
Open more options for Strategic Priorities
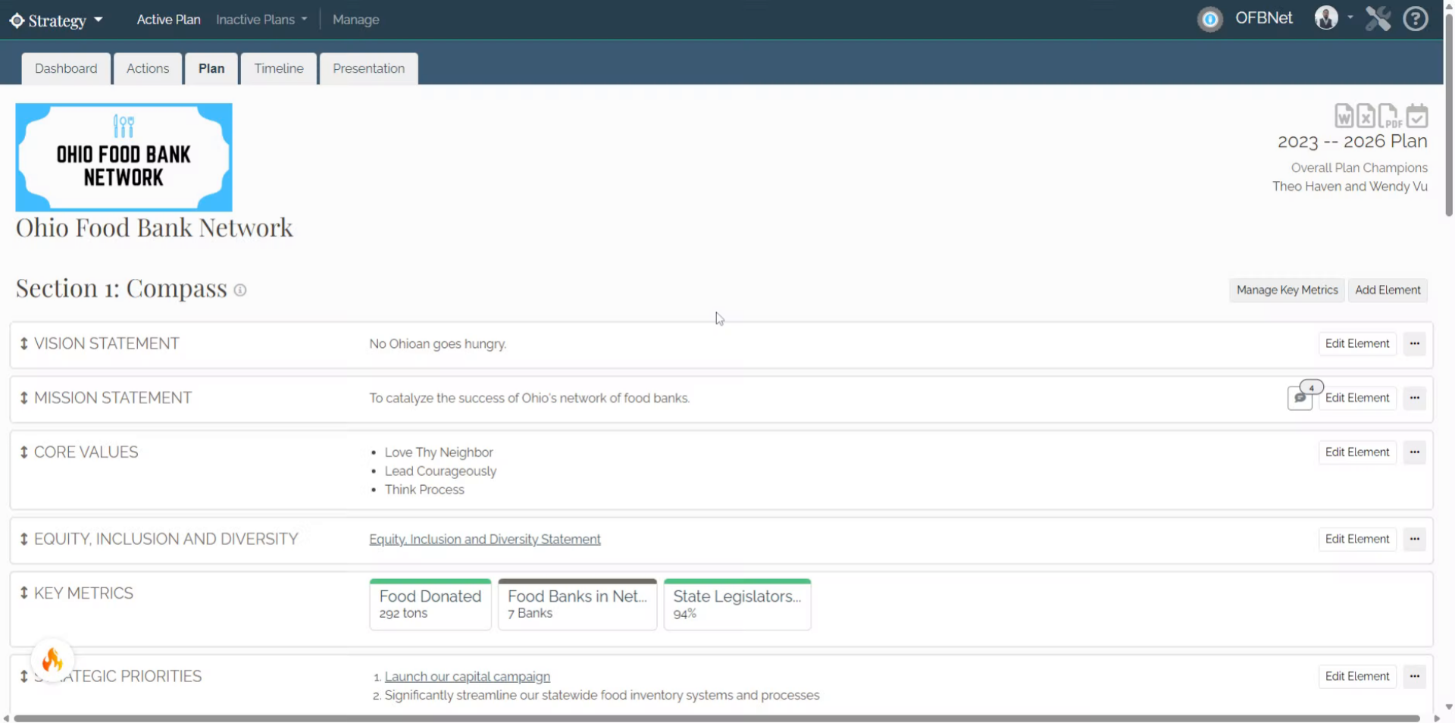click(1414, 676)
